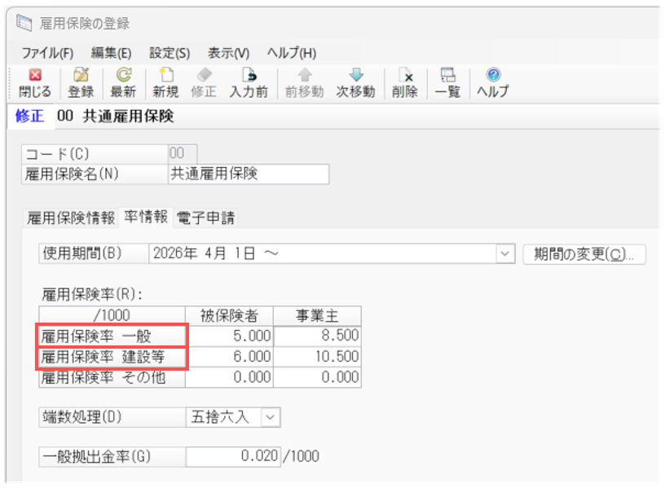
Task: Click the 最新 (refresh) toolbar icon
Action: pos(123,83)
